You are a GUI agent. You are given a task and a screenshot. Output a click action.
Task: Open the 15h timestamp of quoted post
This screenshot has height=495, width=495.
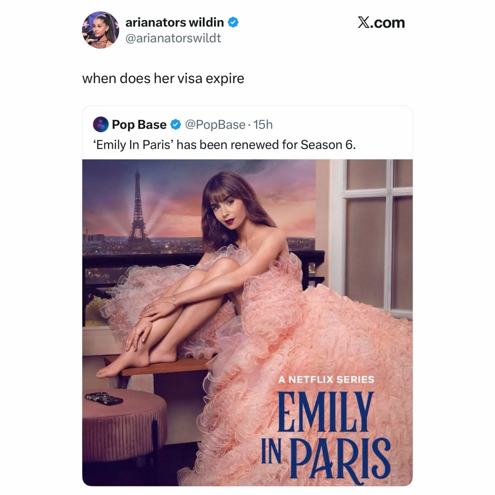[263, 124]
